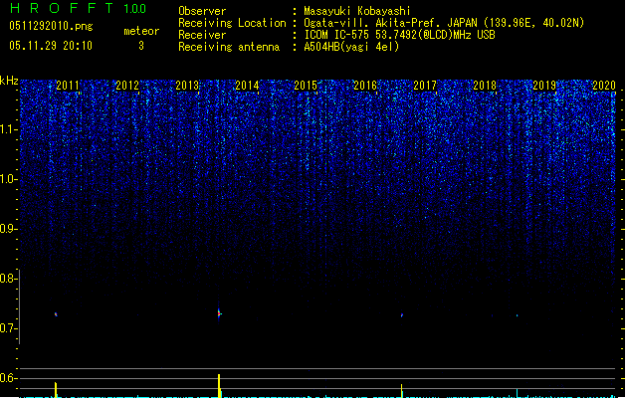The width and height of the screenshot is (626, 398).
Task: Click the 2018 time marker
Action: 485,85
